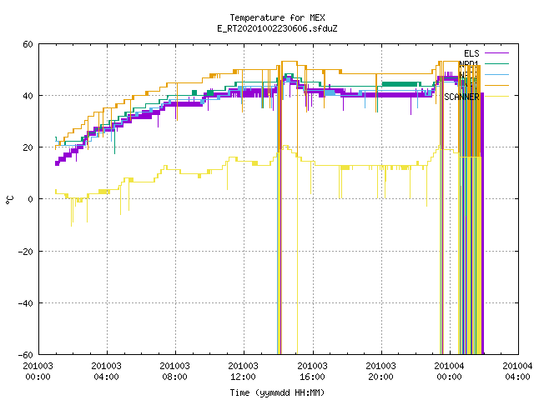Screen dimensions: 534x400
Task: Click the y-axis tick label '-60'
Action: (x=26, y=355)
